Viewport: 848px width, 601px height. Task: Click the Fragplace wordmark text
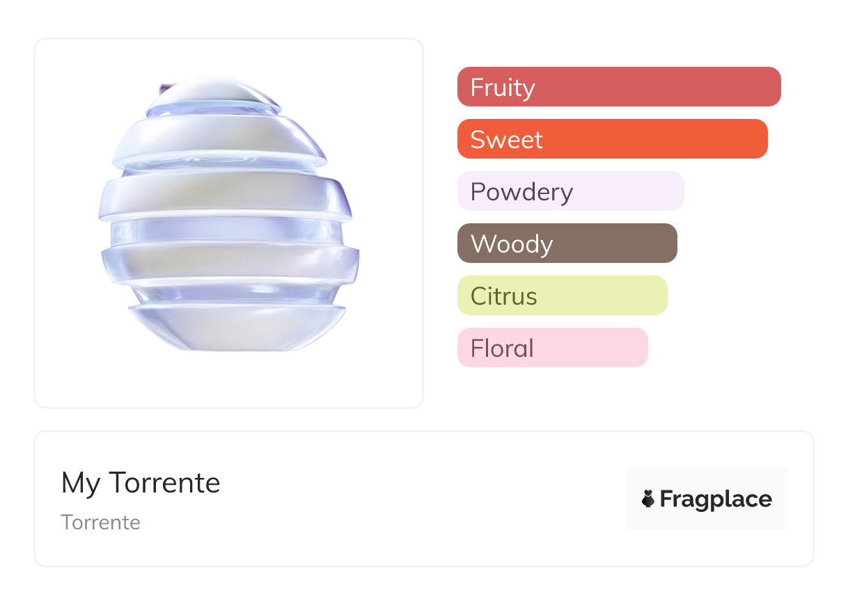point(716,499)
